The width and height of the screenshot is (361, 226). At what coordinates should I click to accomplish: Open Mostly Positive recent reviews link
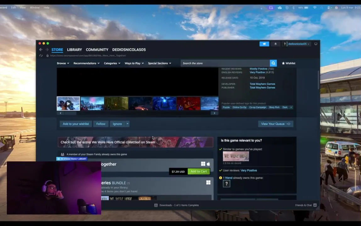(258, 69)
